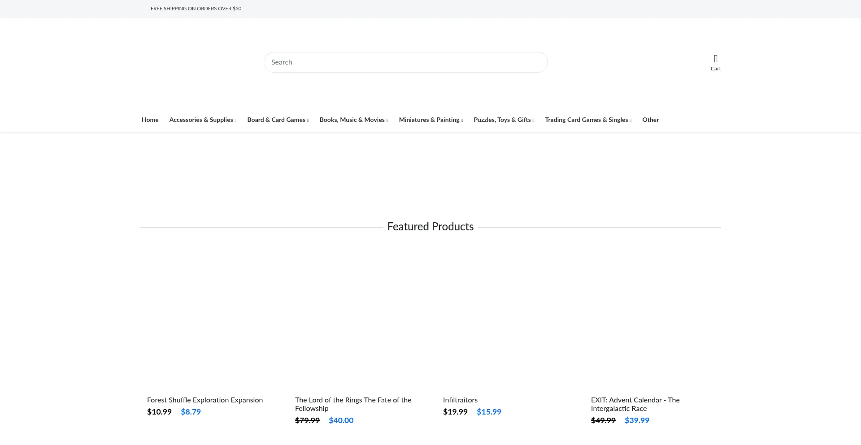
Task: Click Lord of the Rings product image
Action: pyautogui.click(x=357, y=318)
